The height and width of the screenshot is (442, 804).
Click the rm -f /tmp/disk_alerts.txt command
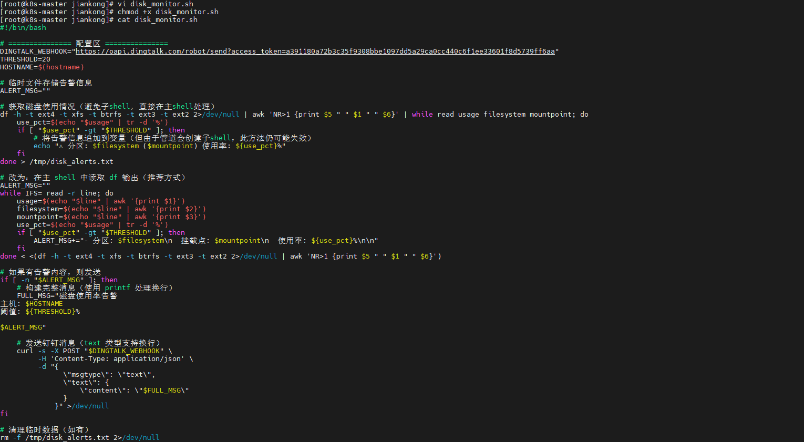[79, 438]
